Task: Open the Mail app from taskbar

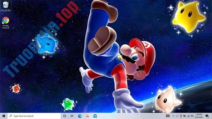Action: click(95, 116)
